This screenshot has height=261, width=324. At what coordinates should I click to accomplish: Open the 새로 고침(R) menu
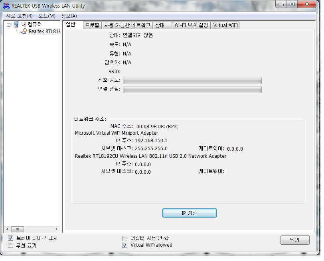tap(20, 16)
